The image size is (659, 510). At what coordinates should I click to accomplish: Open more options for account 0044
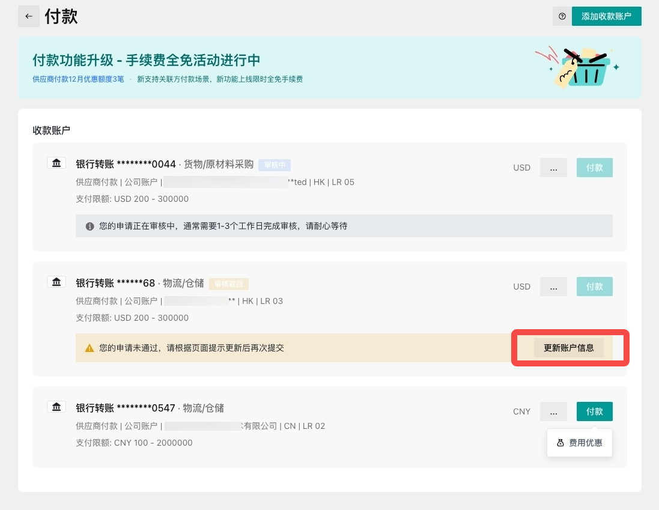click(x=553, y=168)
